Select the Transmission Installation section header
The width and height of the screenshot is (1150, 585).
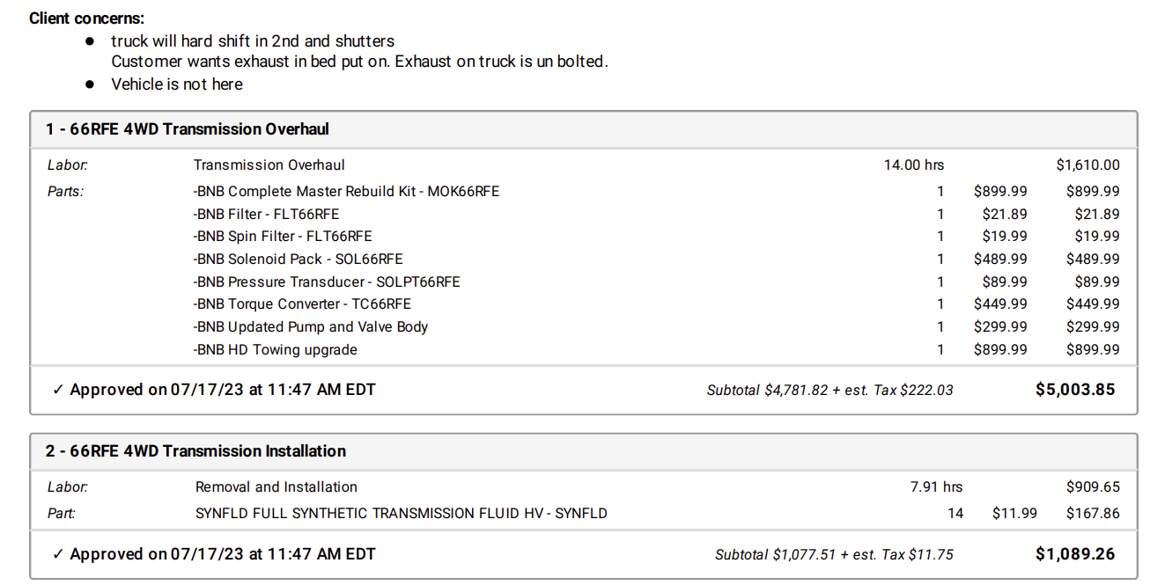point(195,451)
